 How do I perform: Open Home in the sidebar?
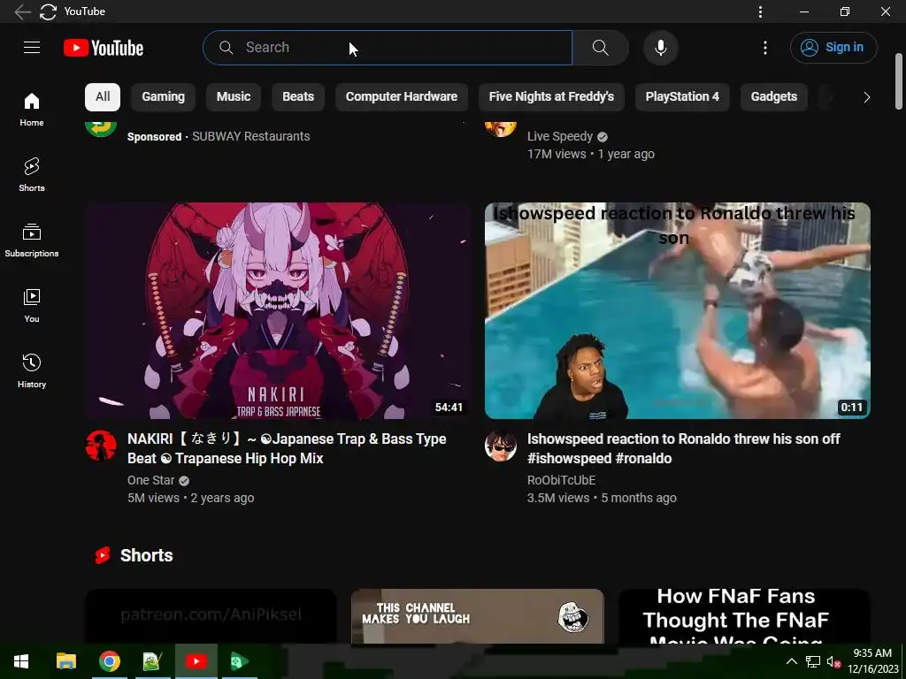[32, 109]
